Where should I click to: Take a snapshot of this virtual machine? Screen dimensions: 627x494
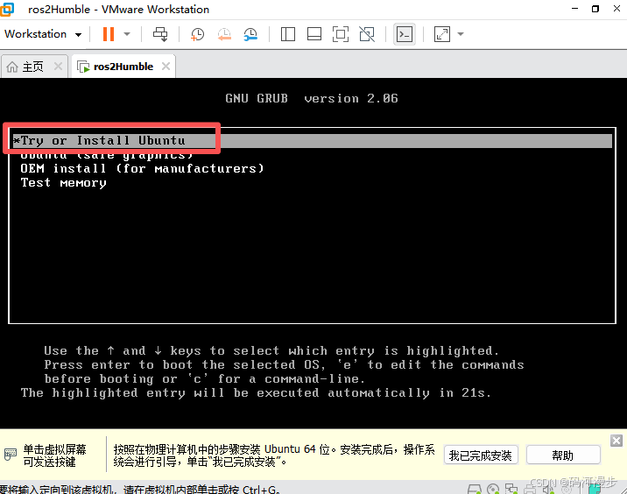tap(197, 34)
